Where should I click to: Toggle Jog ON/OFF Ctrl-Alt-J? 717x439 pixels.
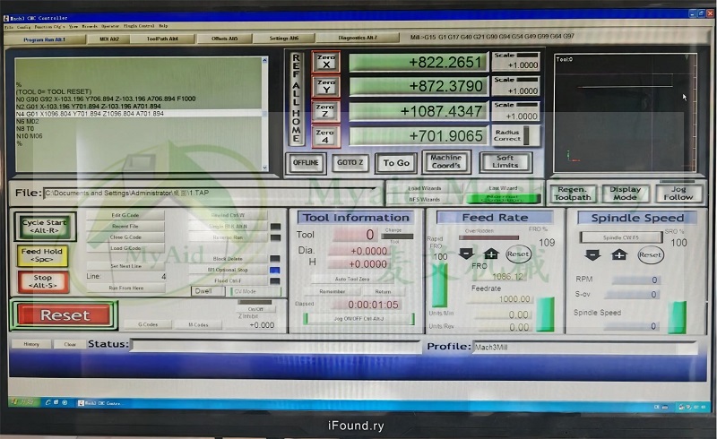coord(358,319)
